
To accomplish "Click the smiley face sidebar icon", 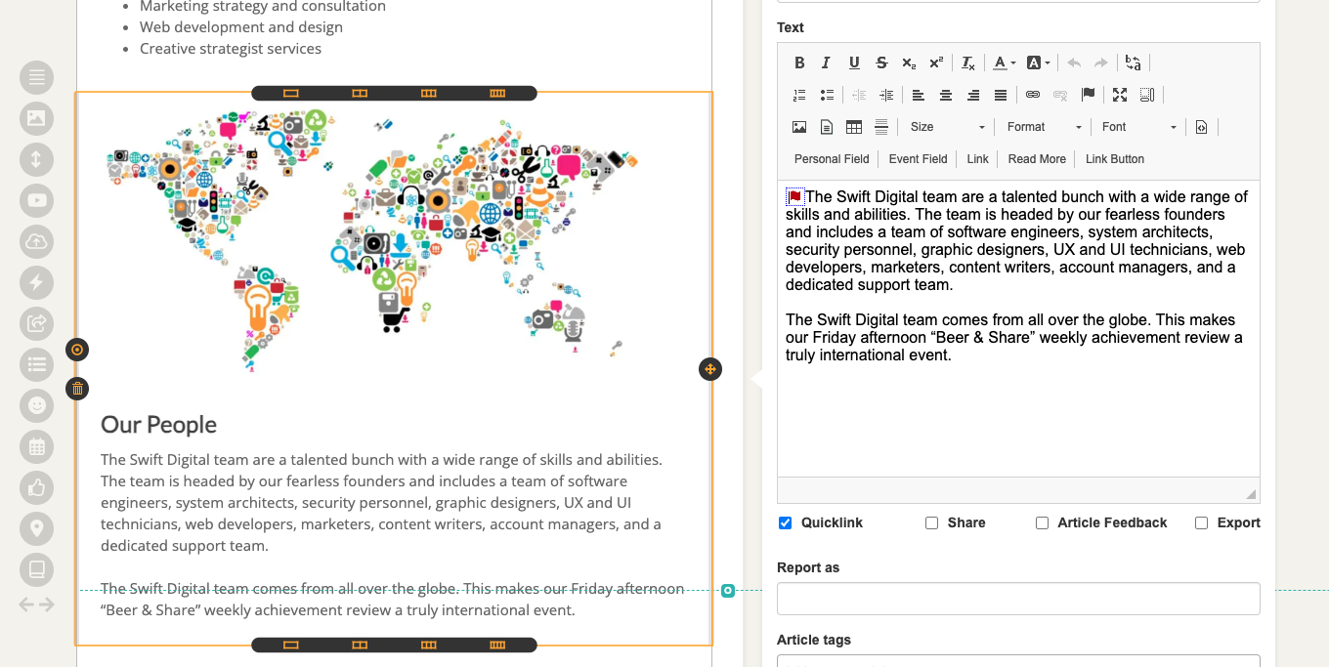I will coord(37,405).
